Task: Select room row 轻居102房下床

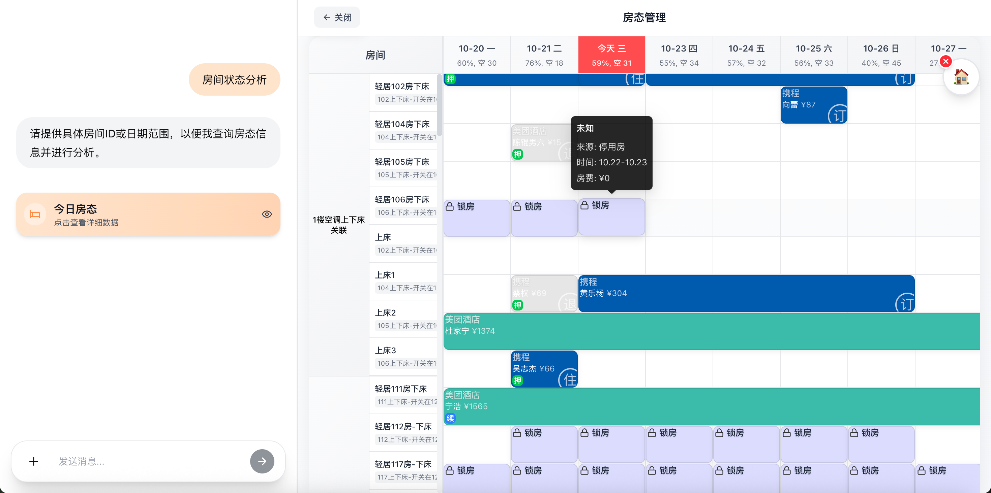Action: (402, 87)
